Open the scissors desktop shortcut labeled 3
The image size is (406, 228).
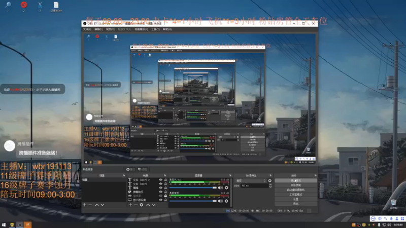[40, 6]
